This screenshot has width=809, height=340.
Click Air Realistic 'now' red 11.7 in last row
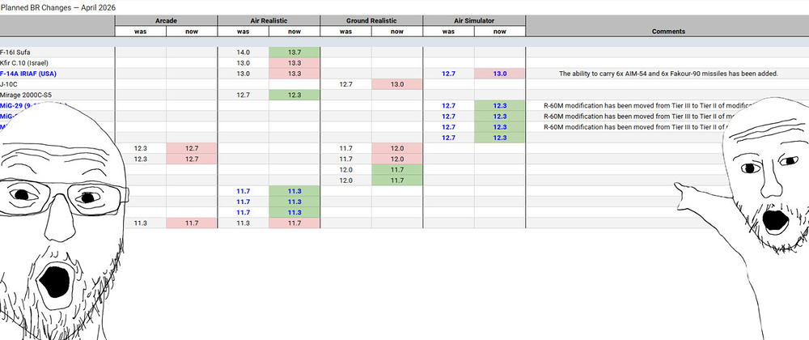(x=294, y=223)
